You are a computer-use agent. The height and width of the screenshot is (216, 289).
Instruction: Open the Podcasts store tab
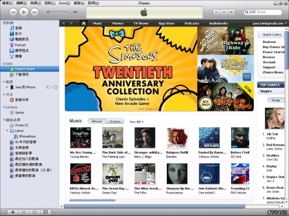click(x=191, y=23)
